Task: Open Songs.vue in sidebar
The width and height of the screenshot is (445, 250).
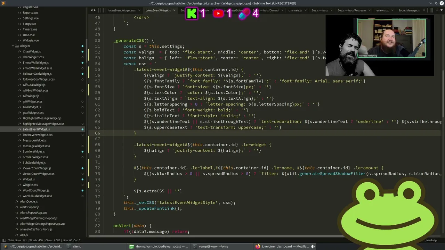Action: 29,24
